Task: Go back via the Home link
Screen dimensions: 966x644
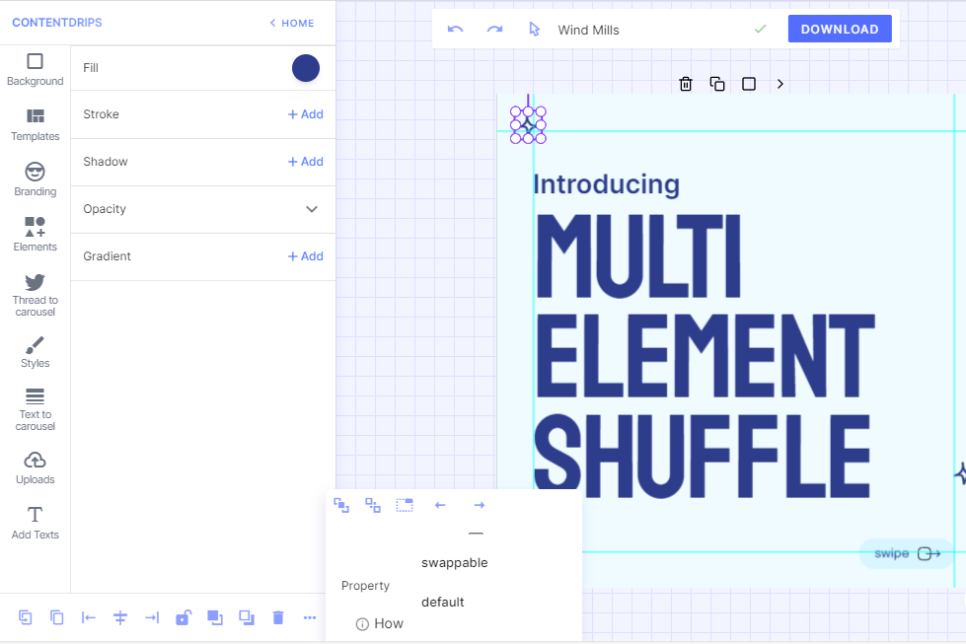Action: 292,23
